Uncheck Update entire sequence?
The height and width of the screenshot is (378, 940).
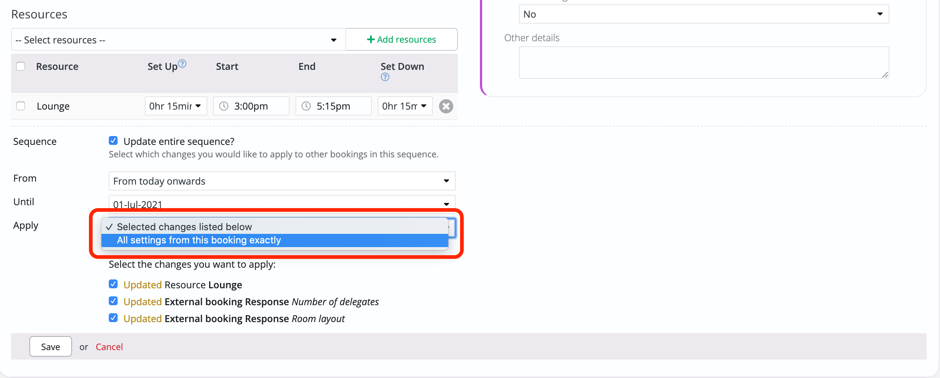point(113,140)
